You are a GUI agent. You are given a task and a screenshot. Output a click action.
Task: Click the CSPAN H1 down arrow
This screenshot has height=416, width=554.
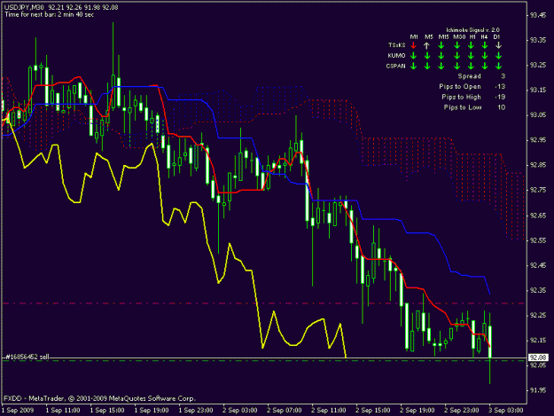coord(471,67)
